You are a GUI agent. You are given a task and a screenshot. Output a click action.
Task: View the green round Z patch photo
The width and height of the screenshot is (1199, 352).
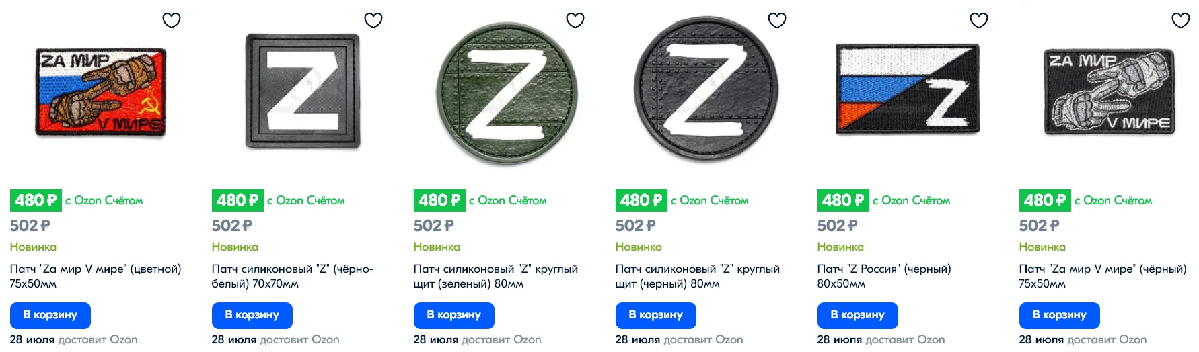click(x=507, y=91)
